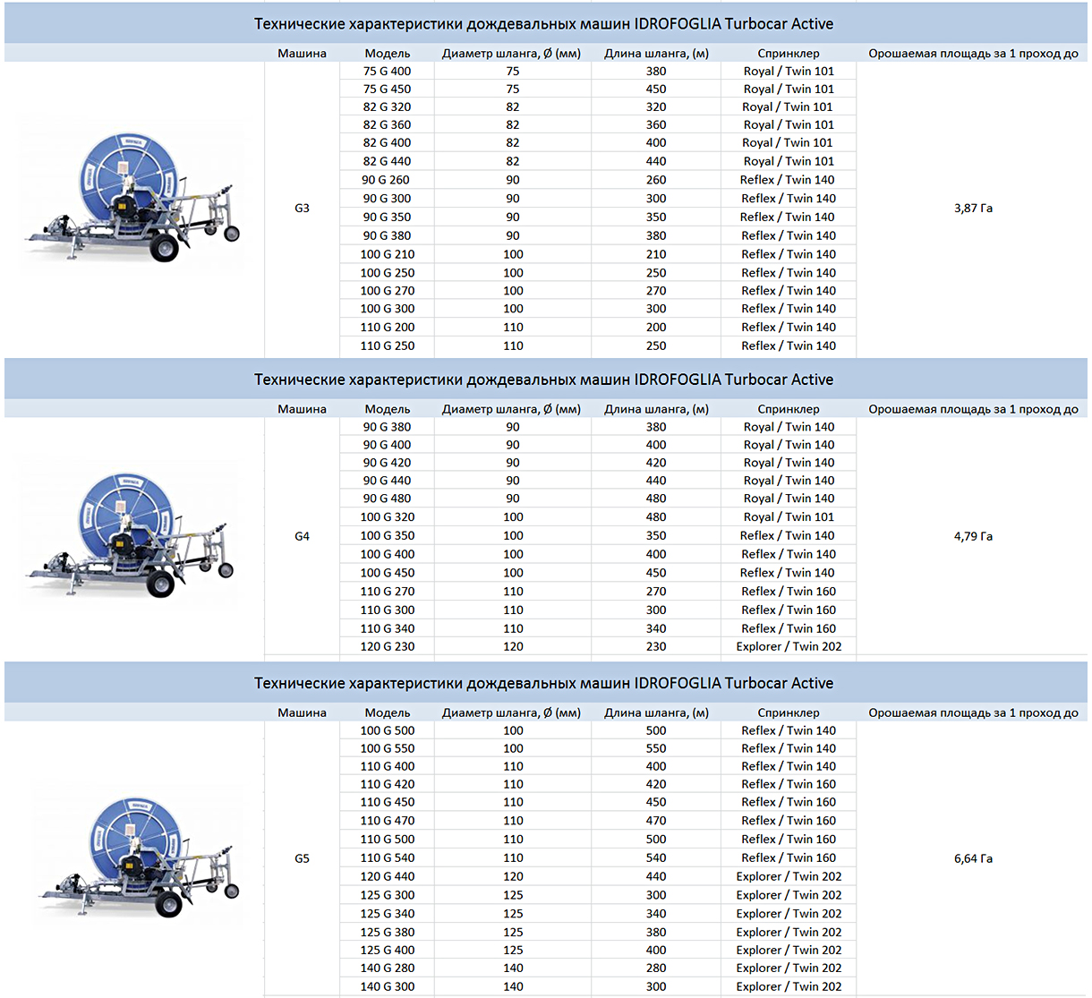Viewport: 1092px width, 998px height.
Task: Click hose diameter cell in the 120 G 230 row
Action: (x=513, y=646)
